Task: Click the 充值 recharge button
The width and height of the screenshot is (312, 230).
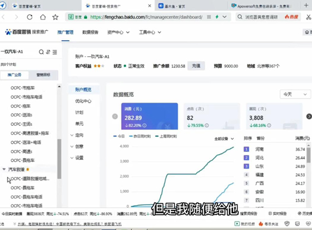Action: point(196,66)
